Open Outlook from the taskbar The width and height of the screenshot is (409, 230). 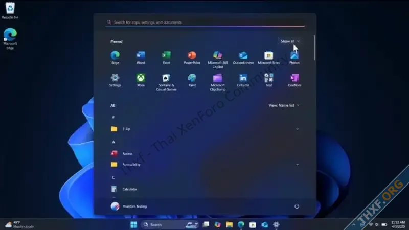pyautogui.click(x=264, y=224)
